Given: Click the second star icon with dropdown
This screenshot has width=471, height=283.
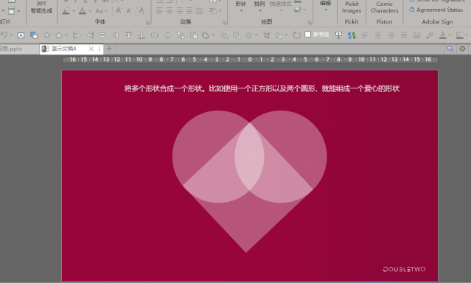Looking at the screenshot, I should point(59,35).
